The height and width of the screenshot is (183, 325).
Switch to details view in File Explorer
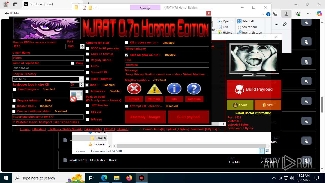click(262, 151)
